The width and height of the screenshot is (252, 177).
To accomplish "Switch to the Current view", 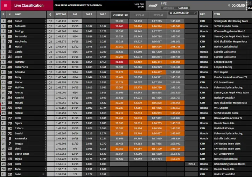I will click(183, 8).
